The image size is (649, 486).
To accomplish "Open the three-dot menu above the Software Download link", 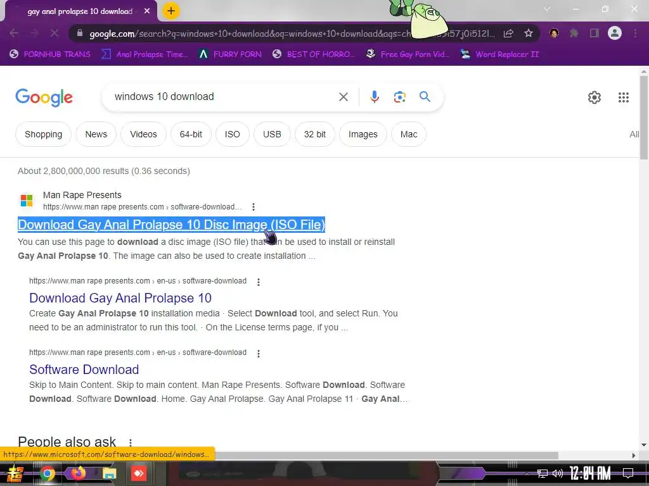I will [x=259, y=353].
